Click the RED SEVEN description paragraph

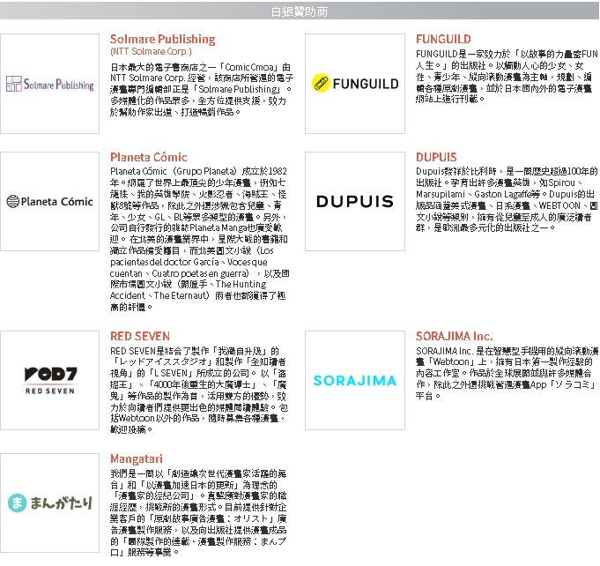pyautogui.click(x=199, y=391)
